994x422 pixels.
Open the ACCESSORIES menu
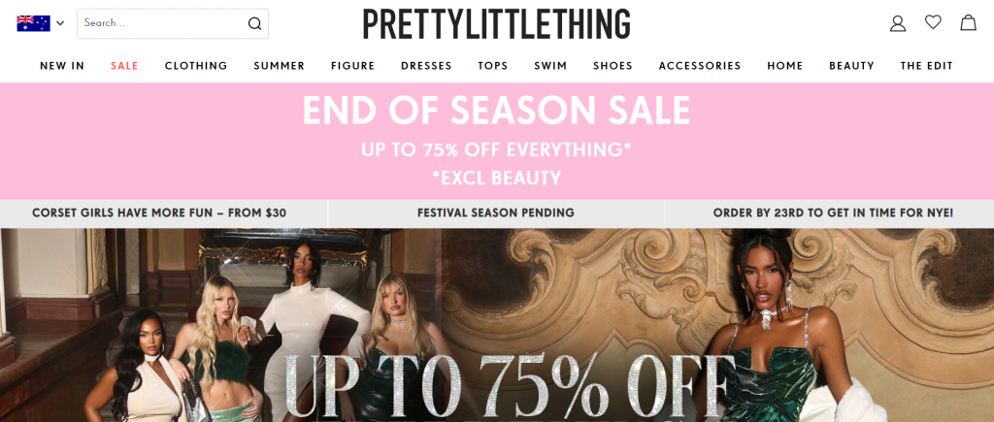pos(700,66)
